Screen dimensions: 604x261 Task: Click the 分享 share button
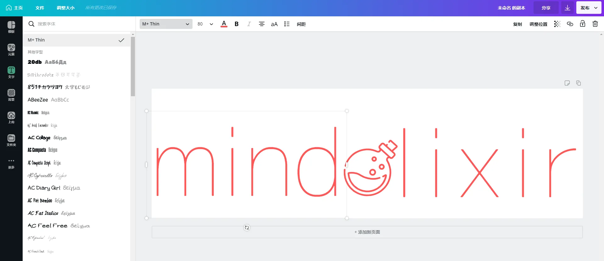tap(546, 8)
